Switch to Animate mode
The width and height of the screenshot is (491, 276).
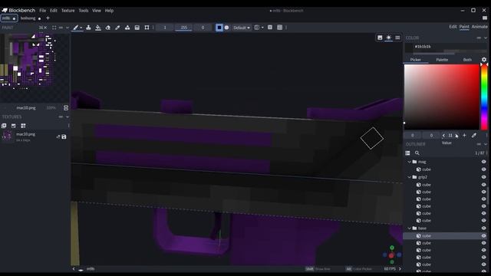[479, 27]
